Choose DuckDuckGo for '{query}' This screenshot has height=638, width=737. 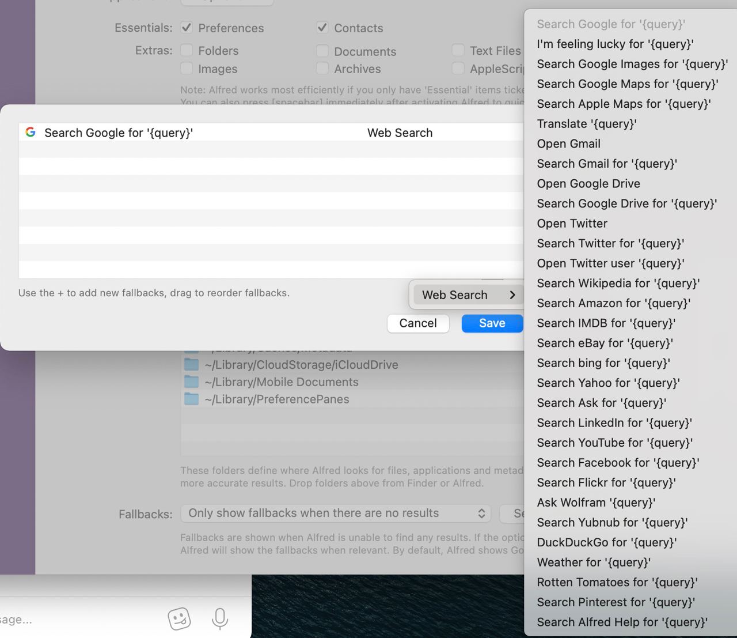click(x=630, y=542)
